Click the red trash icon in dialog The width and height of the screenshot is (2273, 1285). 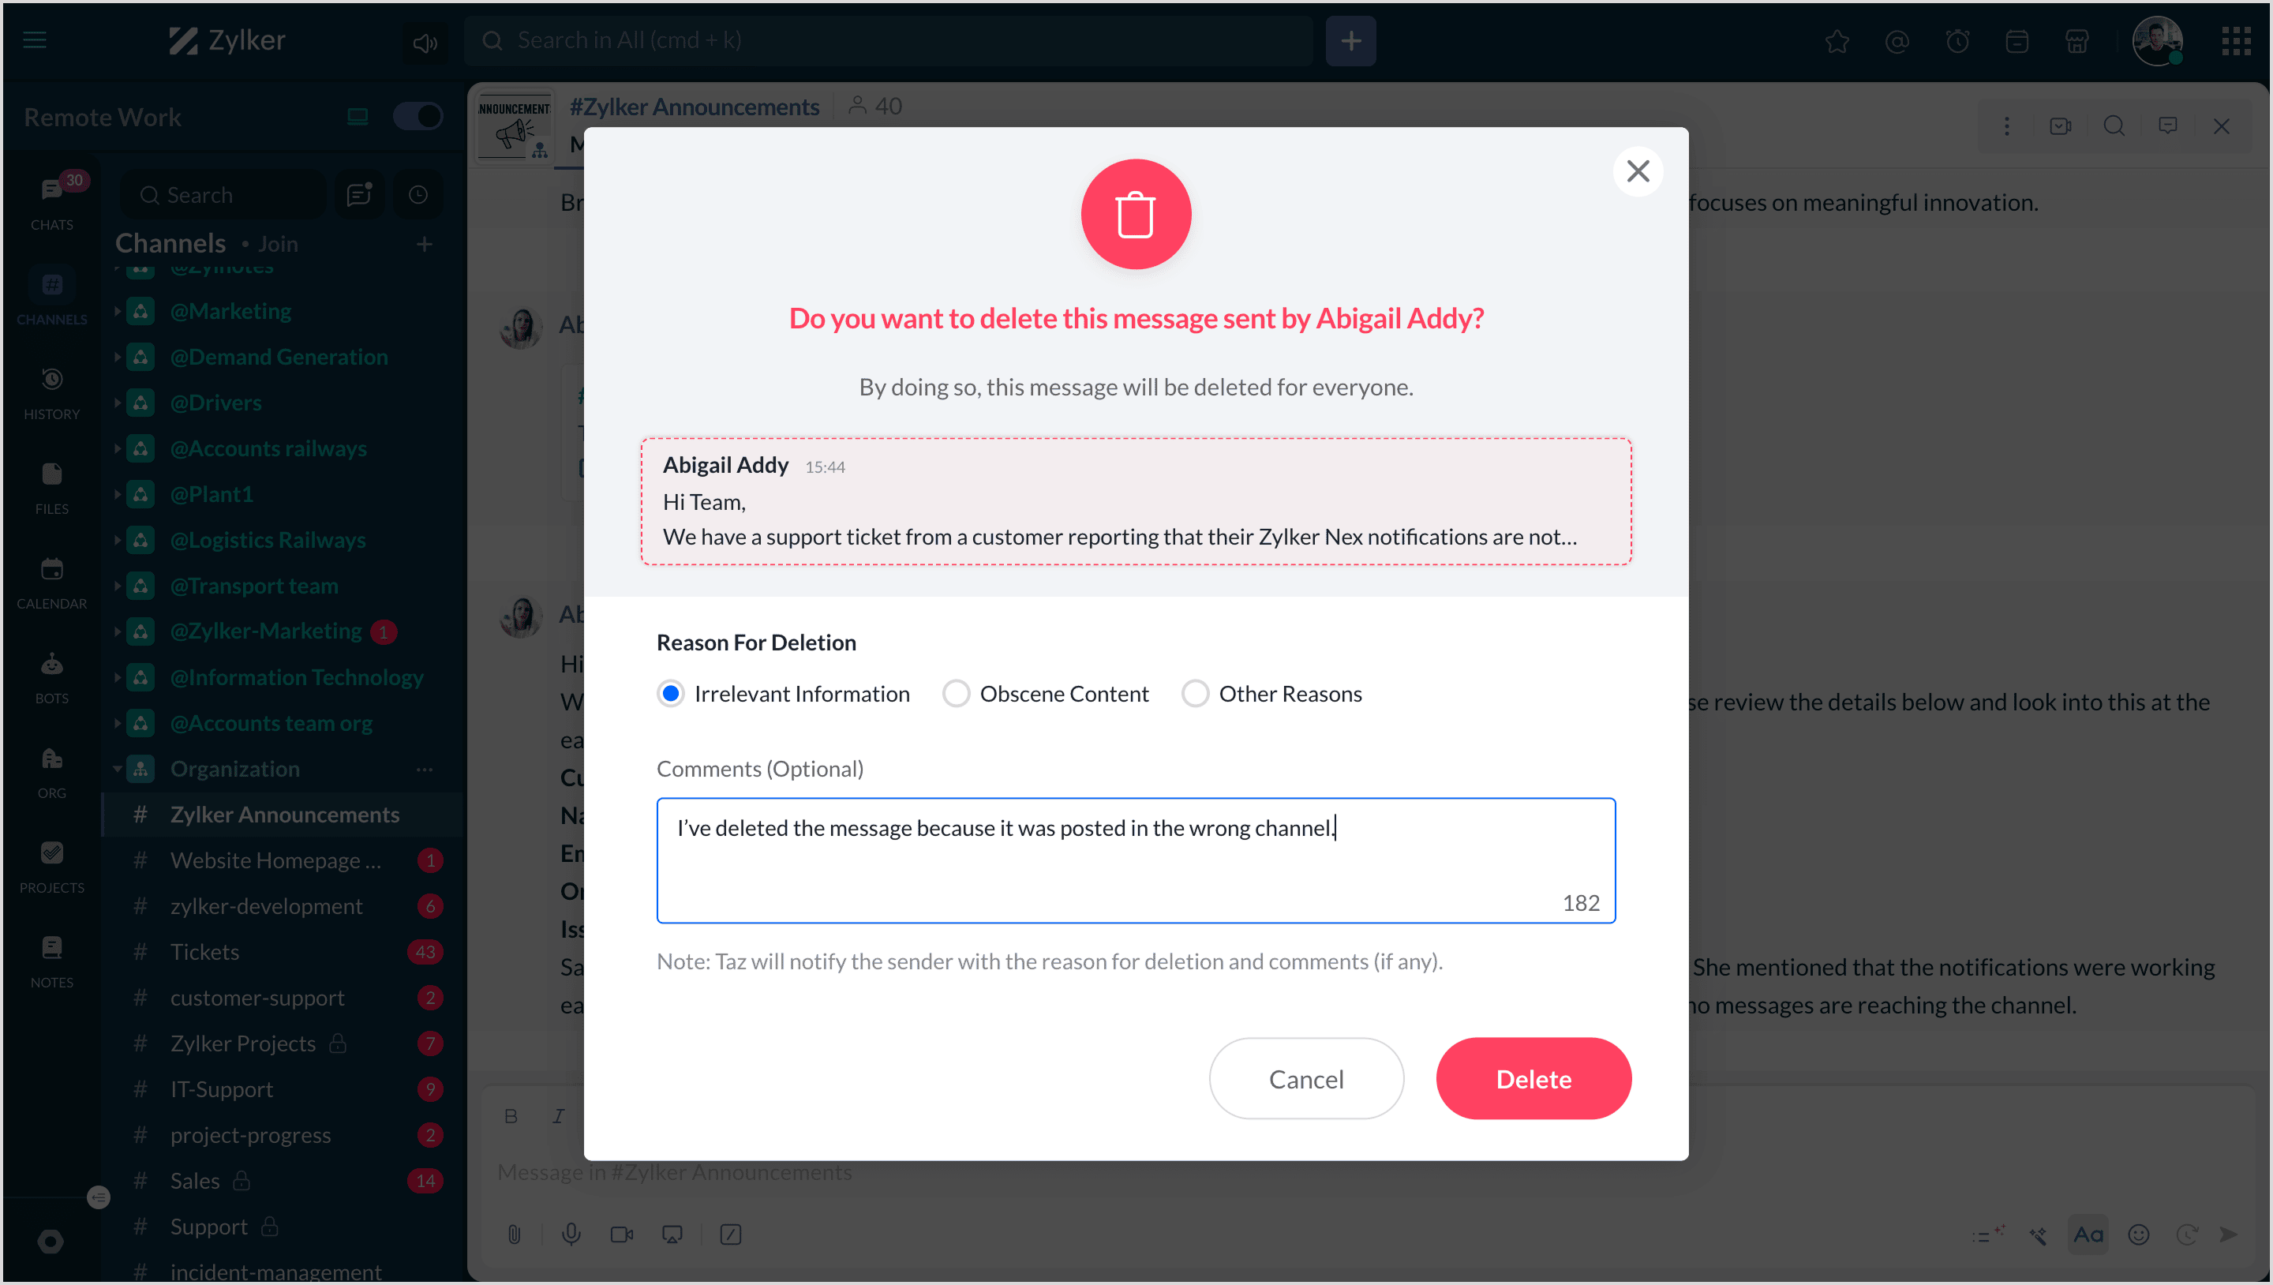pos(1136,215)
